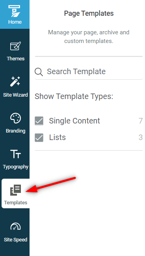
Task: Open the Branding palette icon
Action: 15,118
